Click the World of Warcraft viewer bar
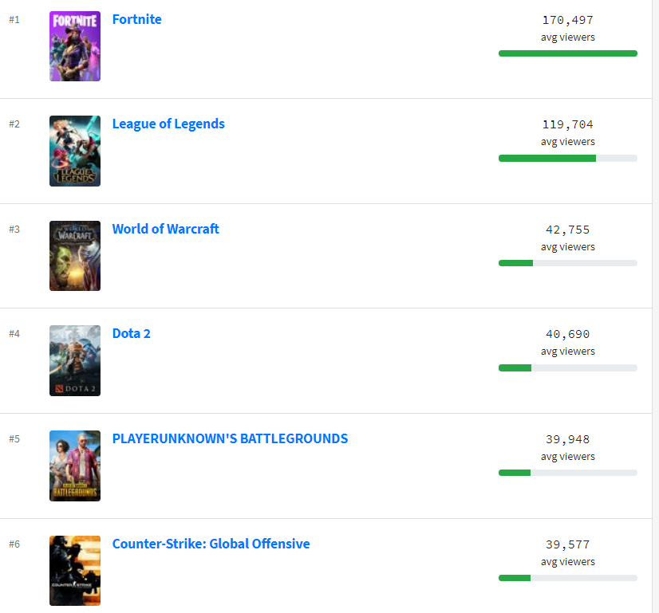The width and height of the screenshot is (659, 613). pyautogui.click(x=567, y=263)
